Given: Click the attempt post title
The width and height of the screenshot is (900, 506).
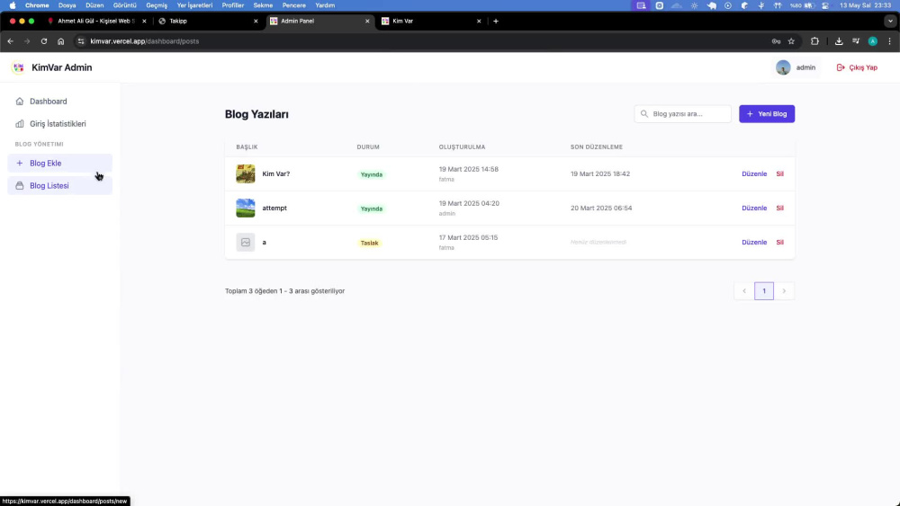Looking at the screenshot, I should (274, 208).
